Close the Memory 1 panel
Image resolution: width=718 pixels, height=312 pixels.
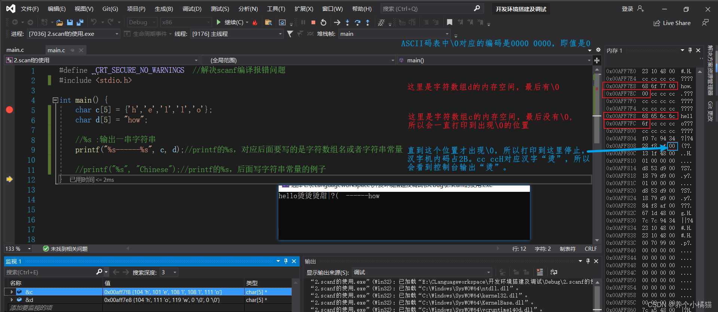(x=698, y=50)
